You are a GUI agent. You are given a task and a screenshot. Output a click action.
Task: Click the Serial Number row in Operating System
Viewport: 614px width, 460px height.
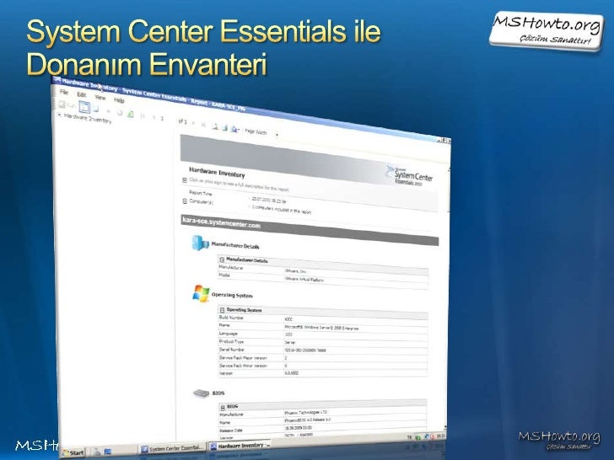322,350
